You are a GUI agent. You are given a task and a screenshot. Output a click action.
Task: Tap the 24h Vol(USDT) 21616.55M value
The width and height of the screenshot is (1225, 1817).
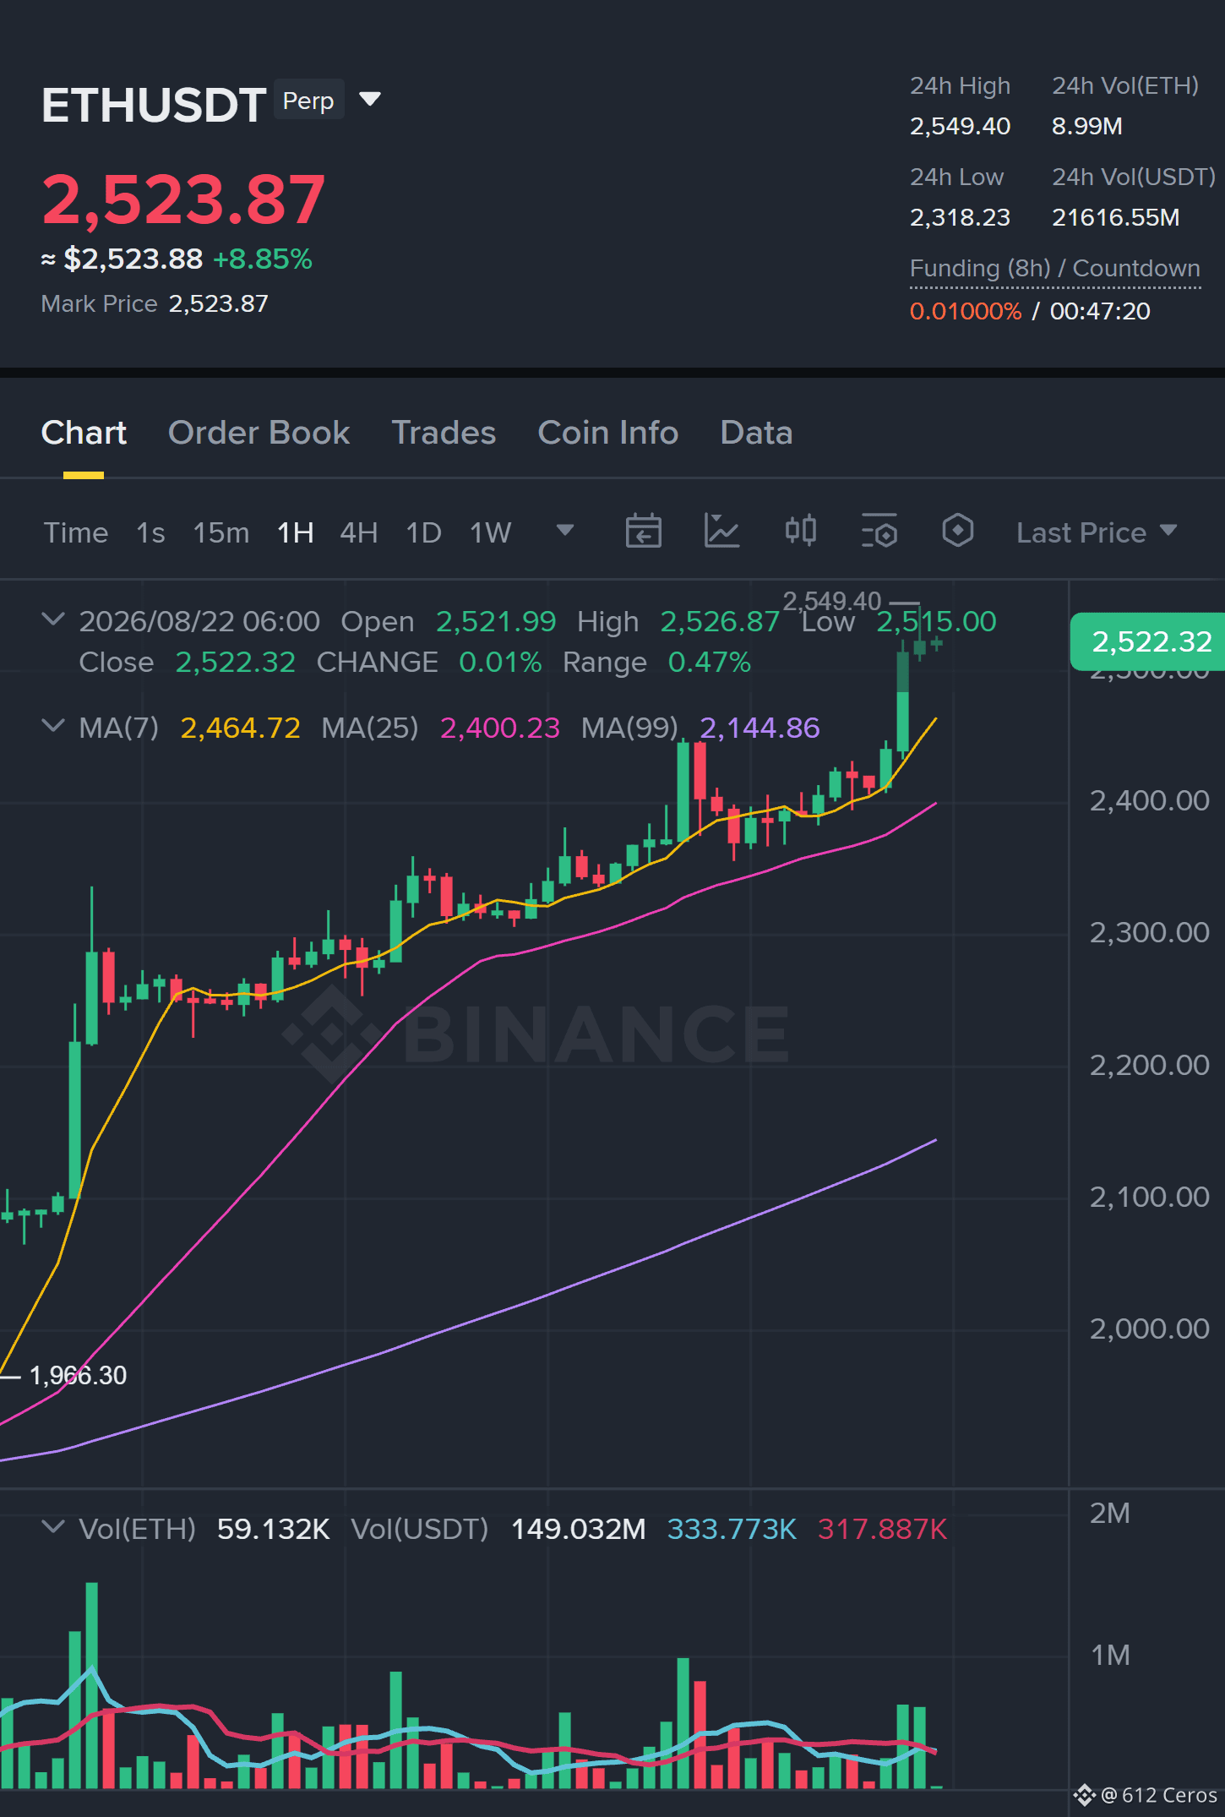point(1115,217)
